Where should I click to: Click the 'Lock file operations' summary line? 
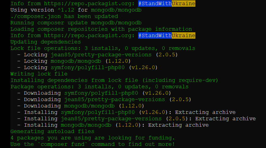click(x=103, y=48)
